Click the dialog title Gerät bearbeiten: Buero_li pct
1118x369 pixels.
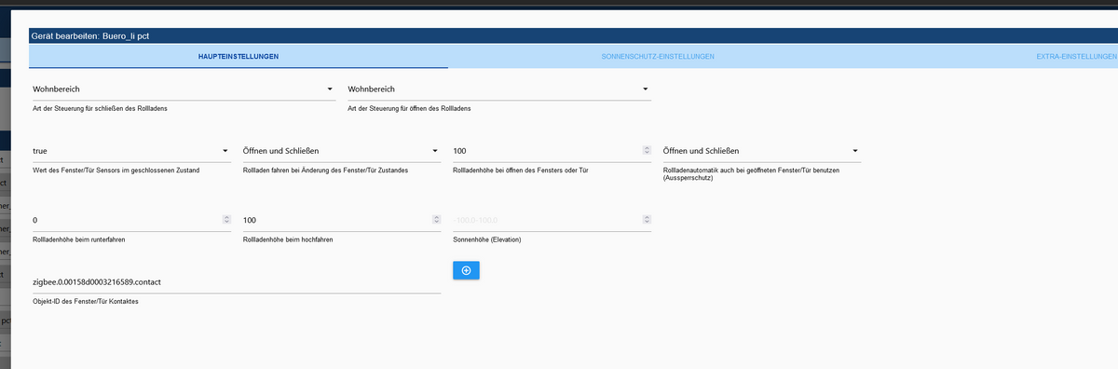coord(90,35)
